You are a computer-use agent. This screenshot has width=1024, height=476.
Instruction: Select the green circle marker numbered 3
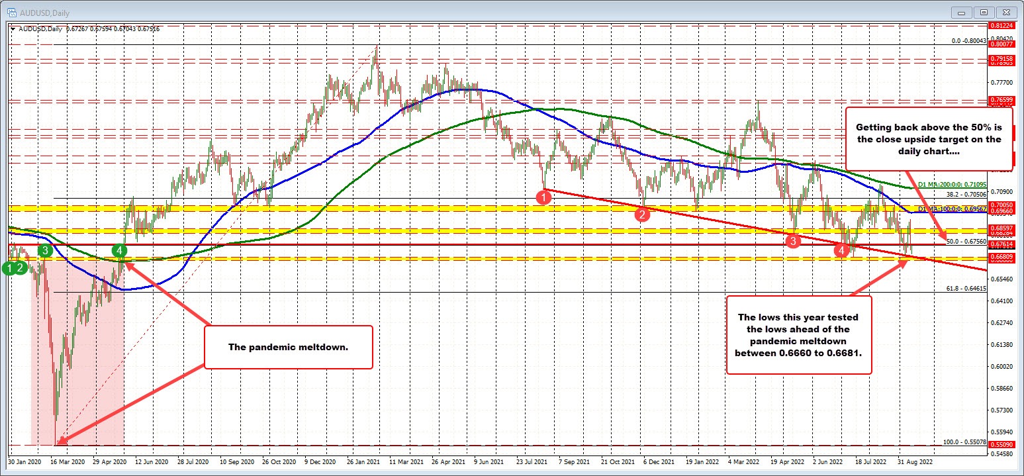45,250
